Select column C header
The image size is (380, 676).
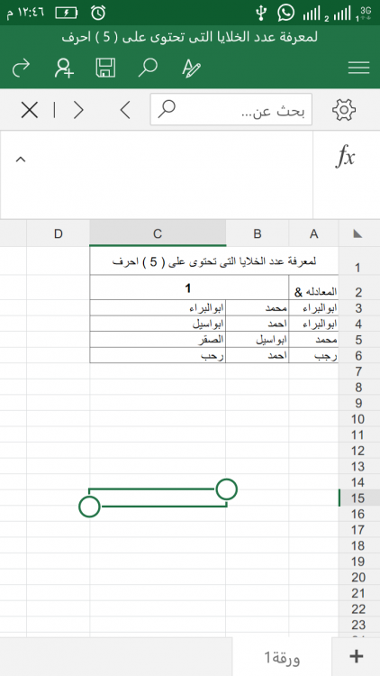point(158,233)
